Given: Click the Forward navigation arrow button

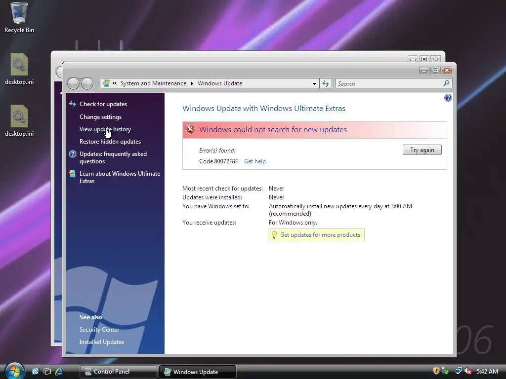Looking at the screenshot, I should coord(87,83).
